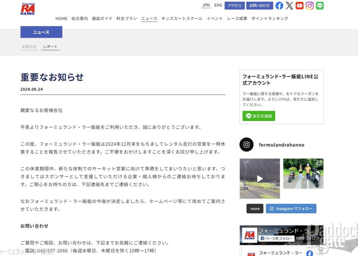This screenshot has height=256, width=358.
Task: Open the LINE icon in the header
Action: 319,6
